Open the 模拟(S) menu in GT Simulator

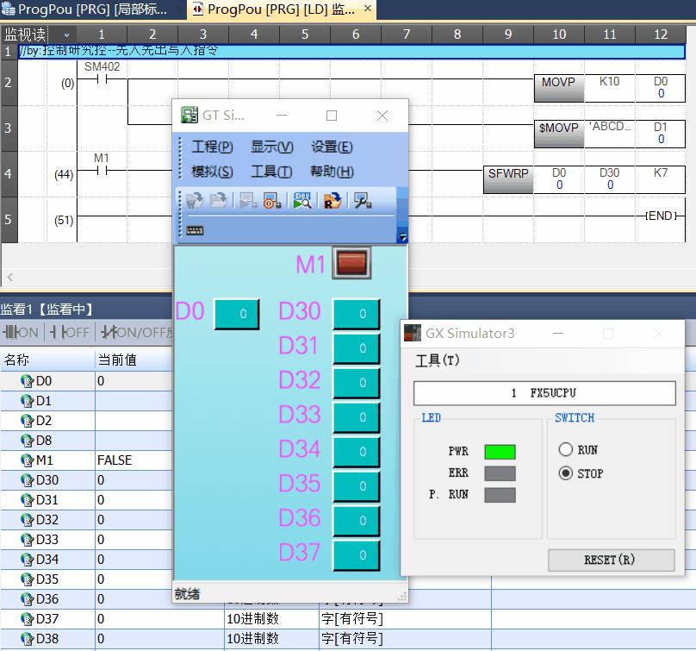coord(211,172)
